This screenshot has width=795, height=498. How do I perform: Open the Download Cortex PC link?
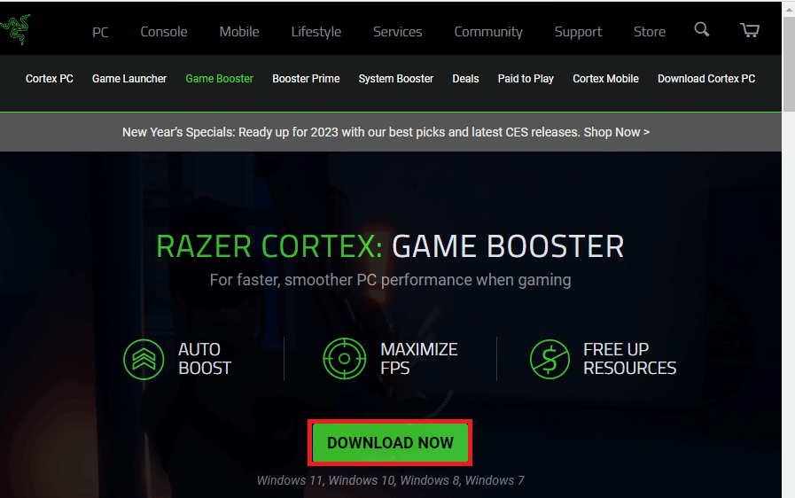(706, 79)
